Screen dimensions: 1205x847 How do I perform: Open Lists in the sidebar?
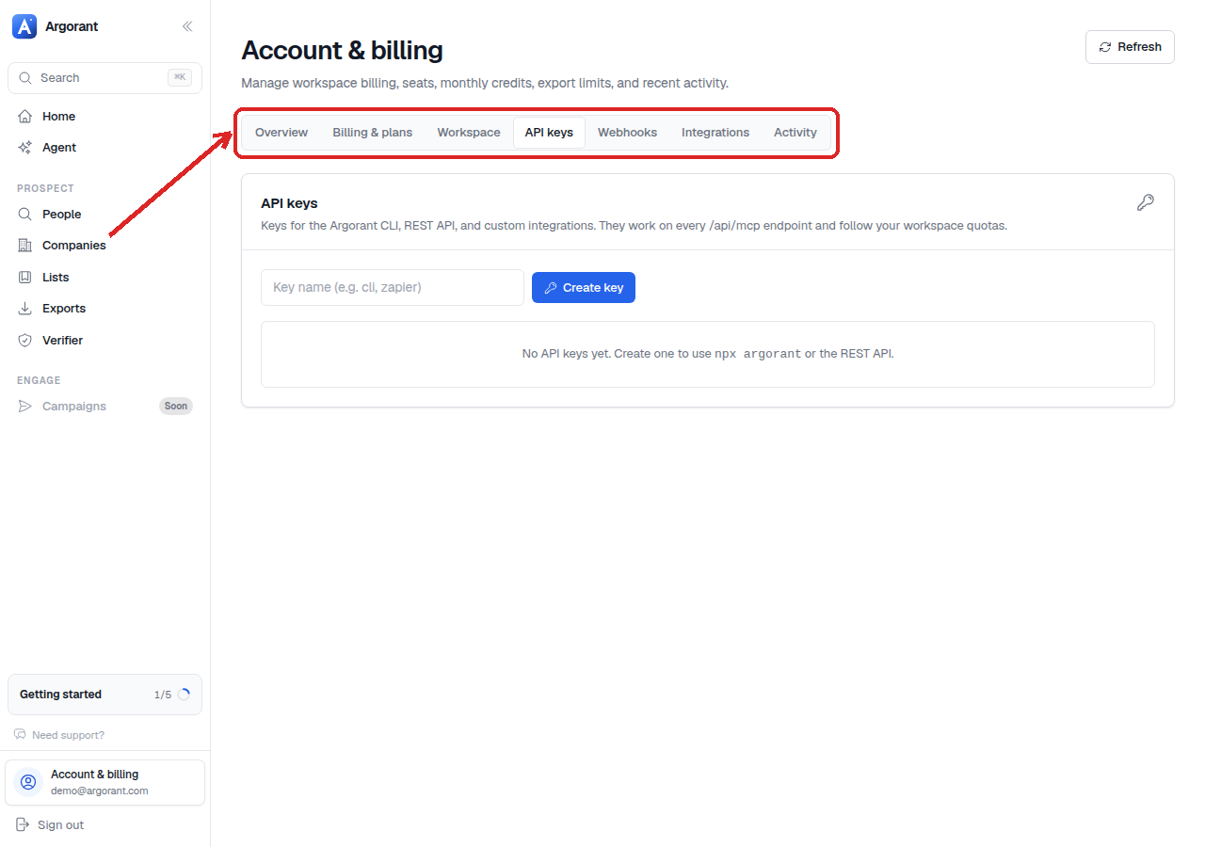(x=104, y=278)
